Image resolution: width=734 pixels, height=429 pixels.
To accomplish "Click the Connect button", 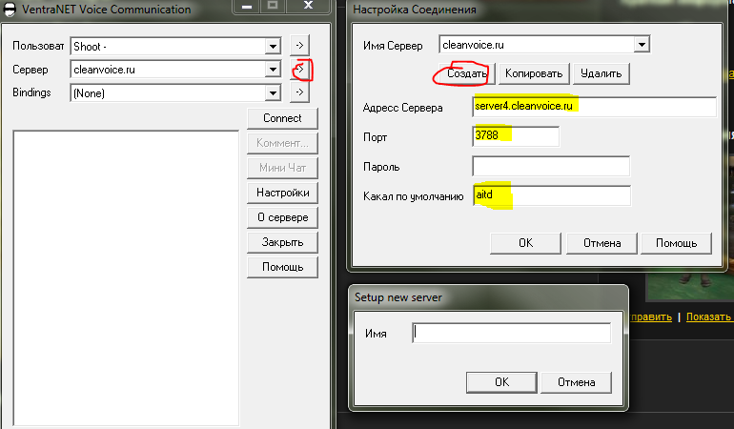I will (x=282, y=118).
